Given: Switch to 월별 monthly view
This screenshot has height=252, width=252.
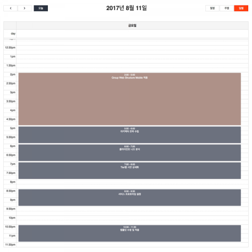Looking at the screenshot, I should click(x=212, y=8).
